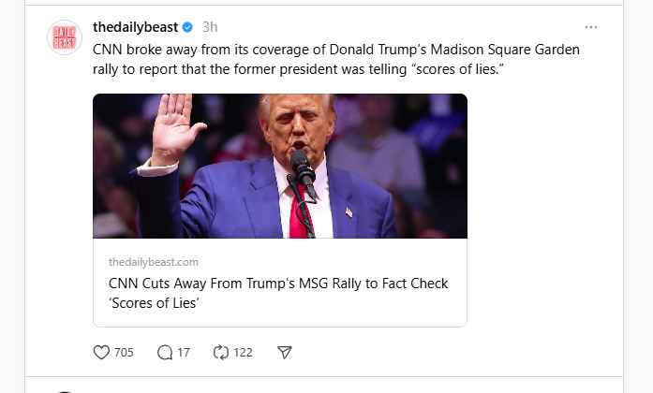
Task: Click the blue verified badge beside thedailybeast
Action: [186, 27]
